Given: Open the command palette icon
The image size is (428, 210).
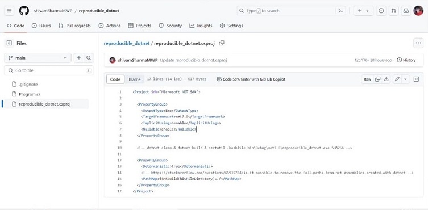Looking at the screenshot, I should click(340, 11).
